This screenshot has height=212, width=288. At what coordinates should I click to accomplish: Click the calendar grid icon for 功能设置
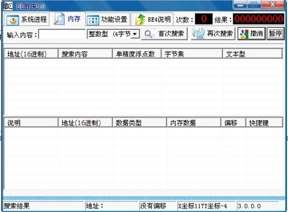point(93,20)
